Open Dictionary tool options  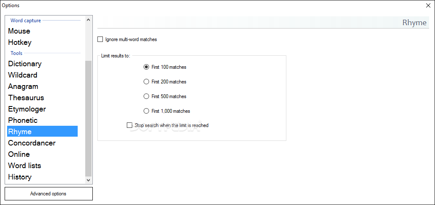[x=25, y=64]
